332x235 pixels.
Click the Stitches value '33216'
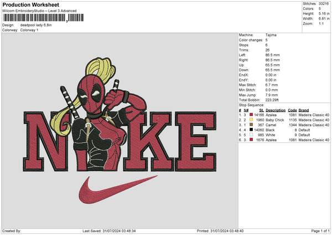(x=324, y=4)
